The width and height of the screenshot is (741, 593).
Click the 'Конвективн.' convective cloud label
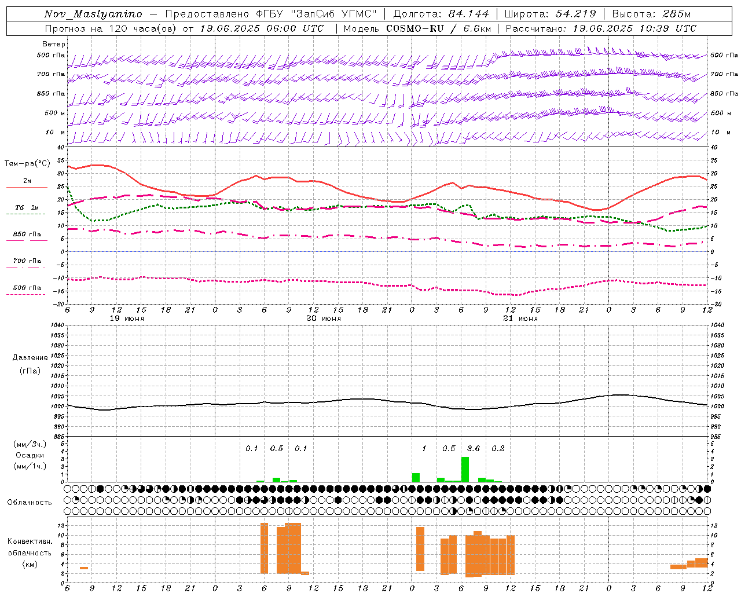point(30,541)
